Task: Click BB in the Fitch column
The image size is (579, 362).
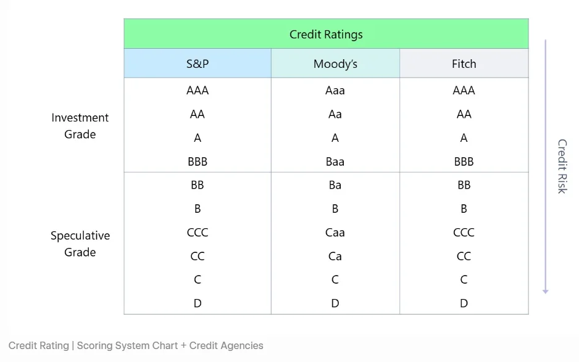Action: click(464, 185)
